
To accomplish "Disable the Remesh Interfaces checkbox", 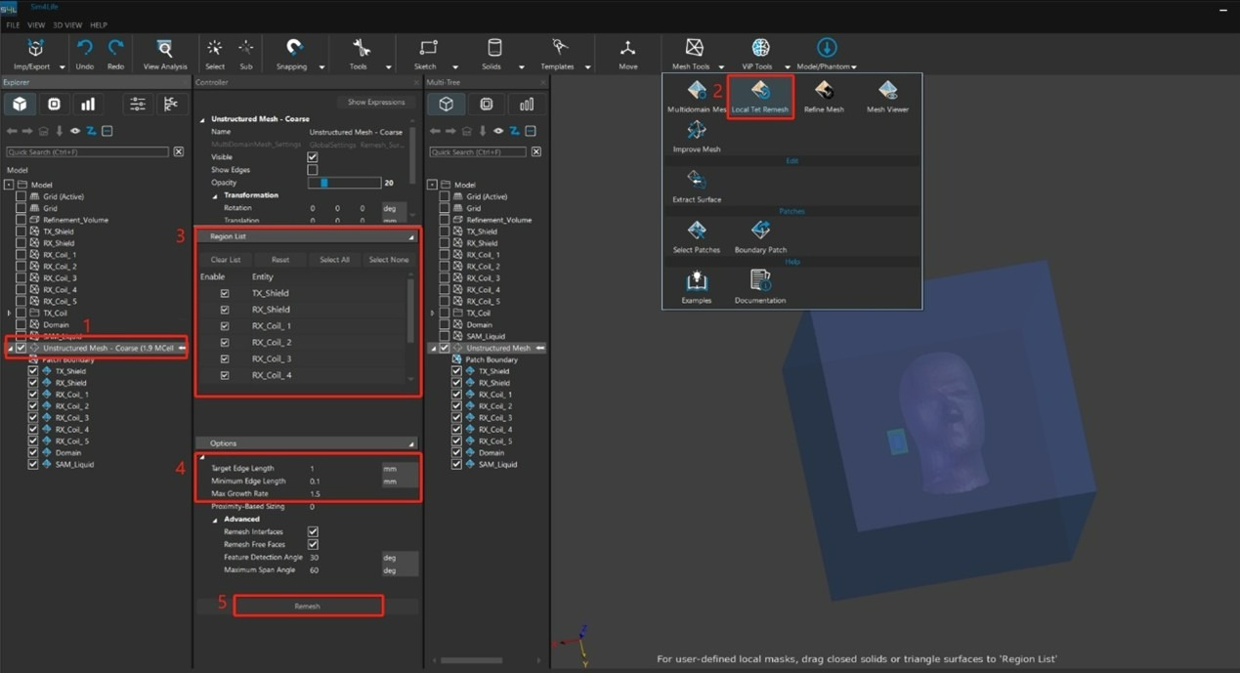I will 313,531.
